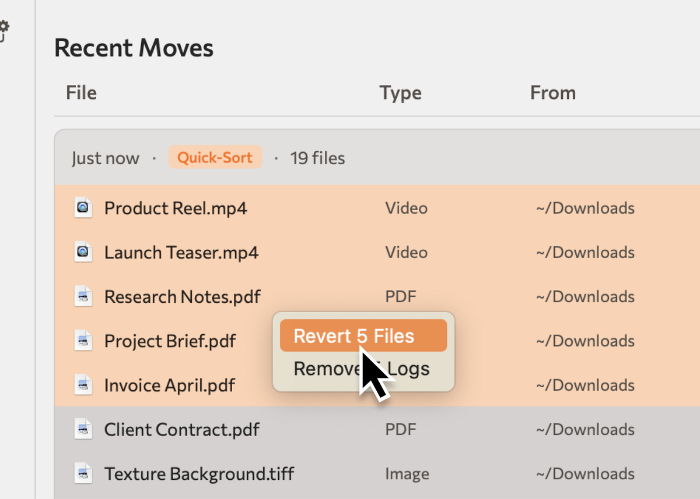Image resolution: width=700 pixels, height=499 pixels.
Task: Select the Texture Background.tiff file name
Action: pyautogui.click(x=199, y=474)
